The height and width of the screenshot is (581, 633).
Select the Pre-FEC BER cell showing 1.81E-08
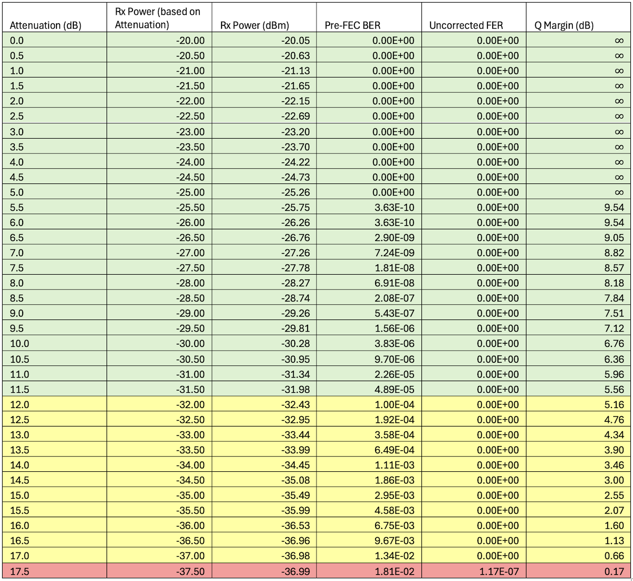[369, 268]
